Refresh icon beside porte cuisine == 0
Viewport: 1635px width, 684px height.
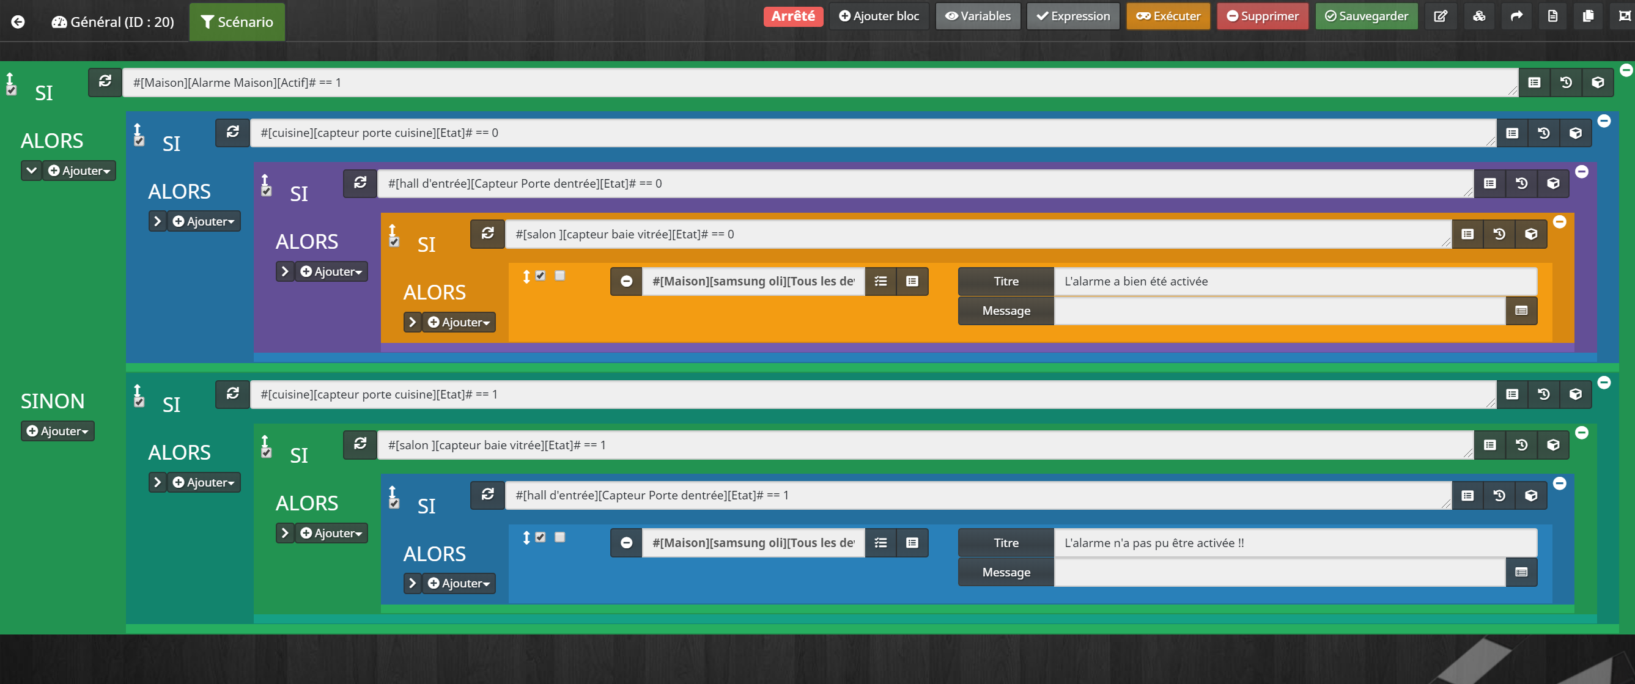(232, 132)
